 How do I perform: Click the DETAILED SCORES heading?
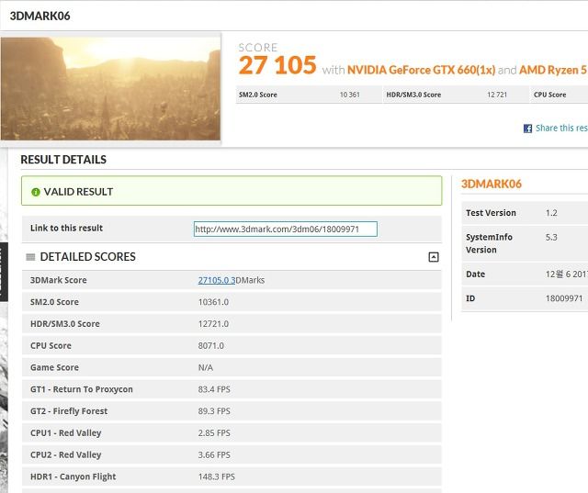point(88,257)
